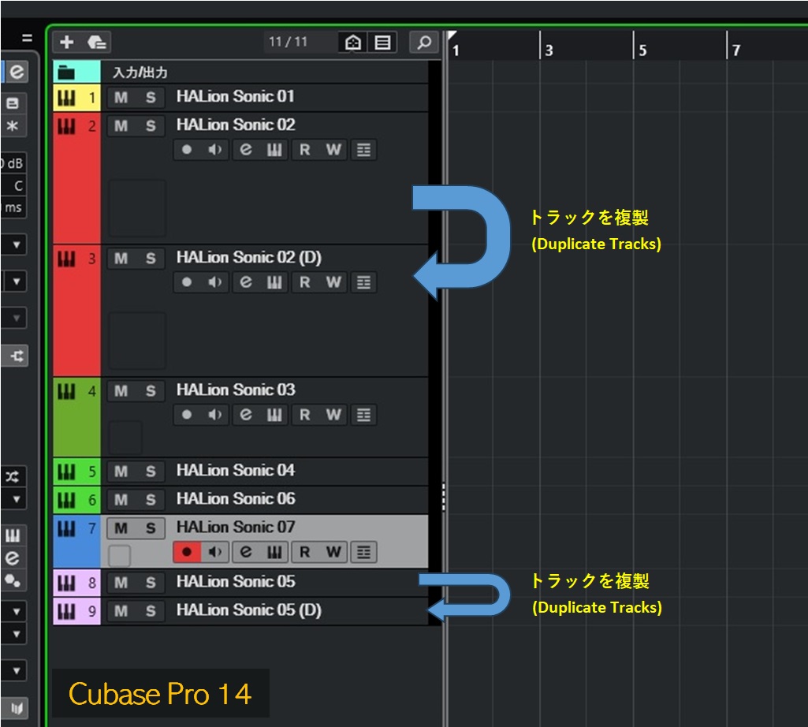Image resolution: width=808 pixels, height=727 pixels.
Task: Solo HALion Sonic 01
Action: click(x=151, y=98)
